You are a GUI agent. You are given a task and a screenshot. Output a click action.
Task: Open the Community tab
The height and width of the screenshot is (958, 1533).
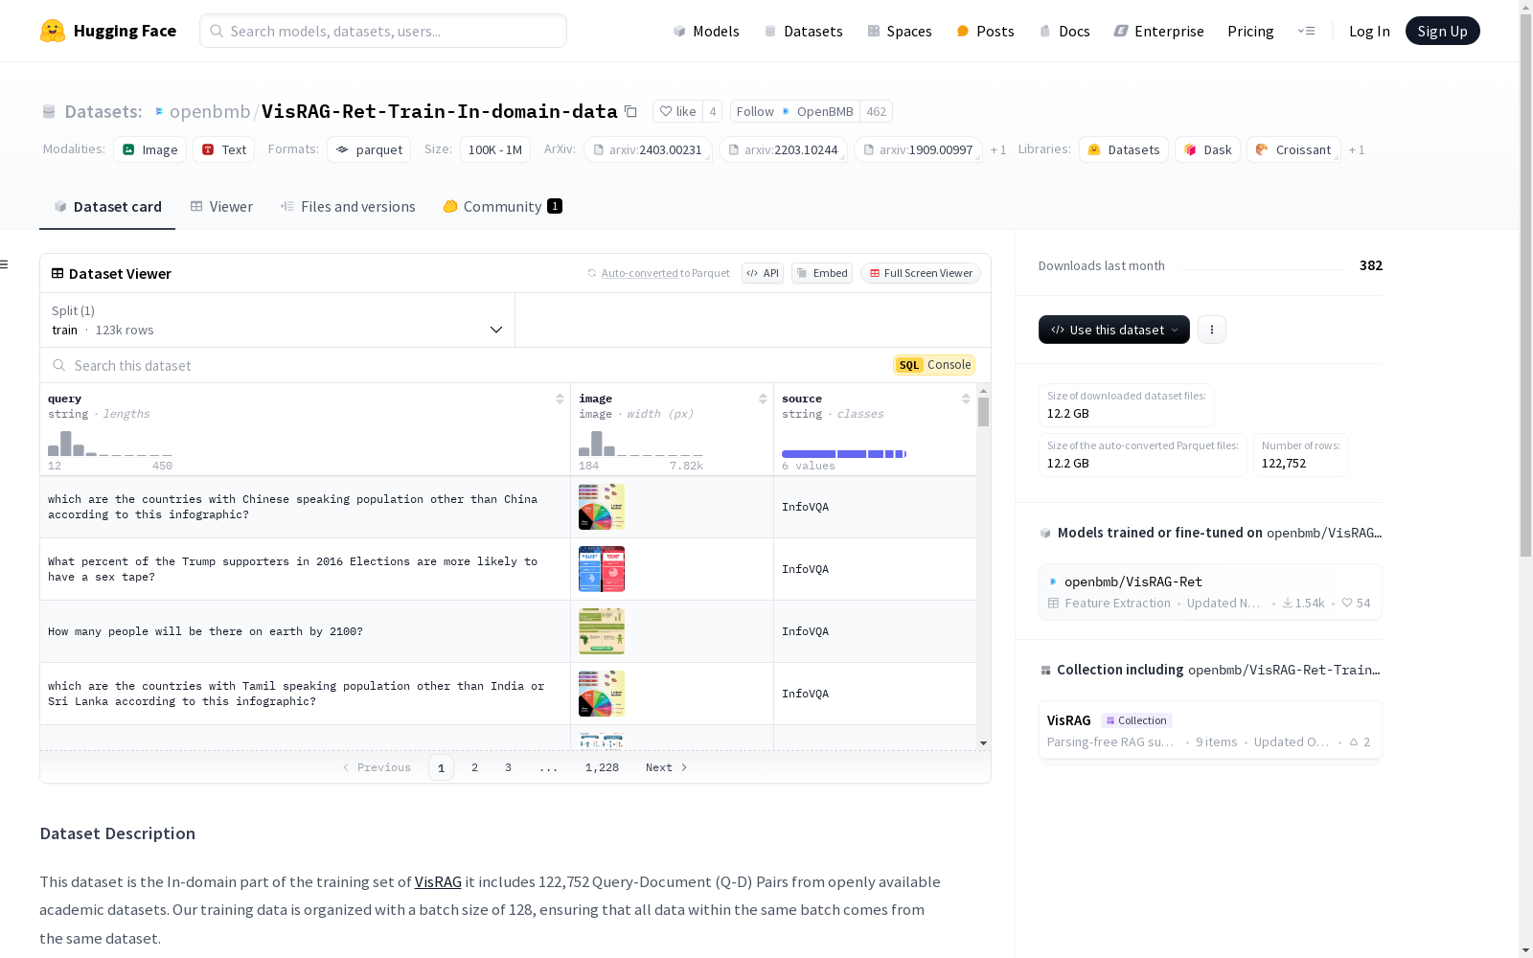(x=503, y=206)
